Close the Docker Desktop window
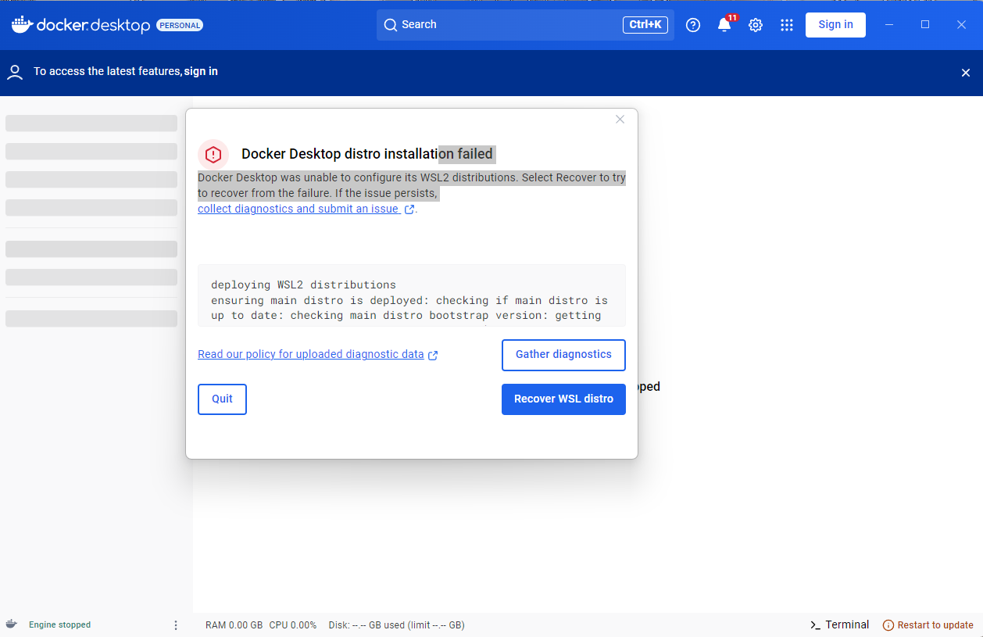Image resolution: width=983 pixels, height=637 pixels. coord(962,25)
